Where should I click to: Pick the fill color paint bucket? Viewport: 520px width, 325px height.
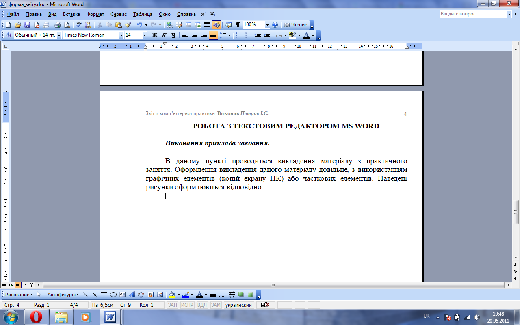tap(172, 295)
